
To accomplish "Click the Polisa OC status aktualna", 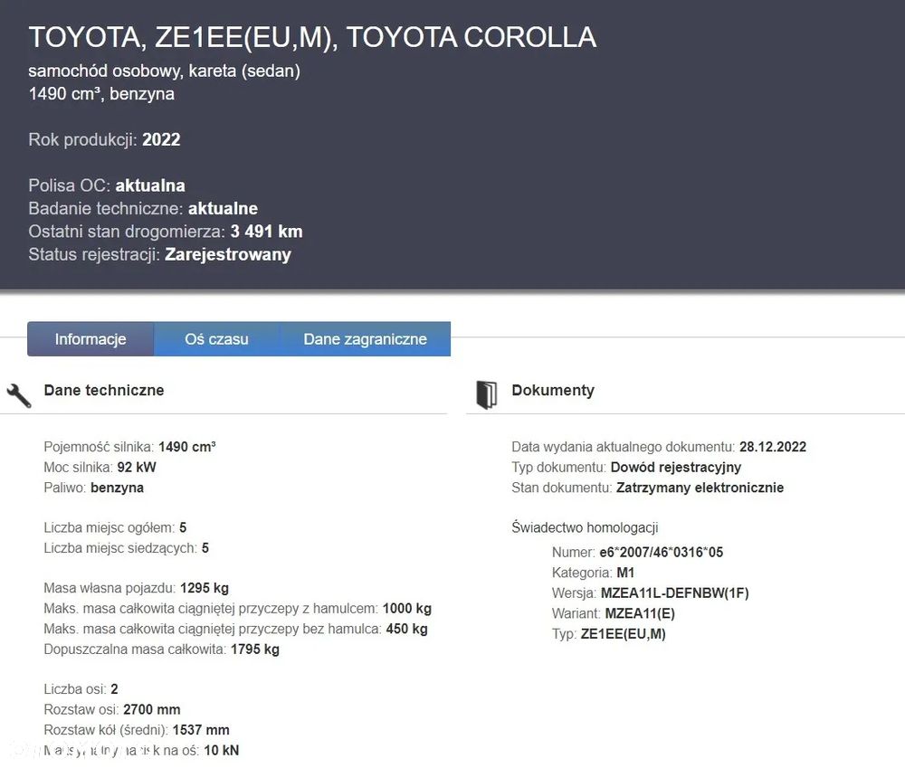I will [x=150, y=185].
